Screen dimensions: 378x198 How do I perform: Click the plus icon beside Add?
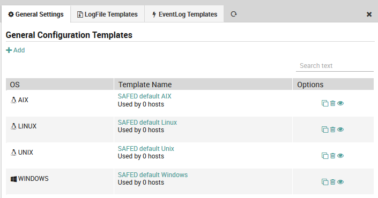point(9,50)
